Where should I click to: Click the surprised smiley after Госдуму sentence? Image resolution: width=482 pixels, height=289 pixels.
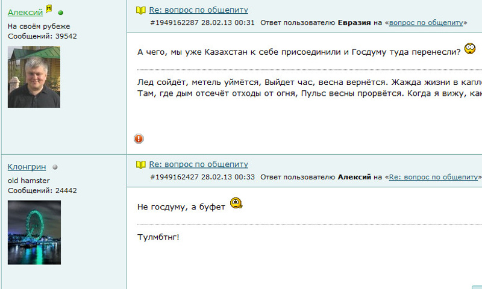[470, 49]
